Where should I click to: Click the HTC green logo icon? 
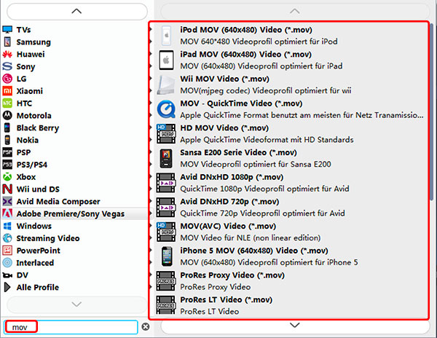coord(7,103)
